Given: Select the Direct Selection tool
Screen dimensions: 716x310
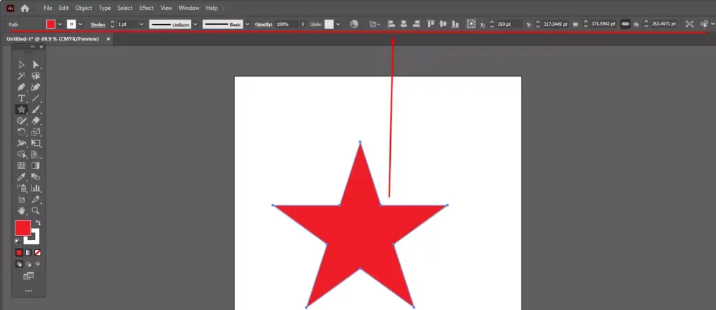Looking at the screenshot, I should (36, 64).
